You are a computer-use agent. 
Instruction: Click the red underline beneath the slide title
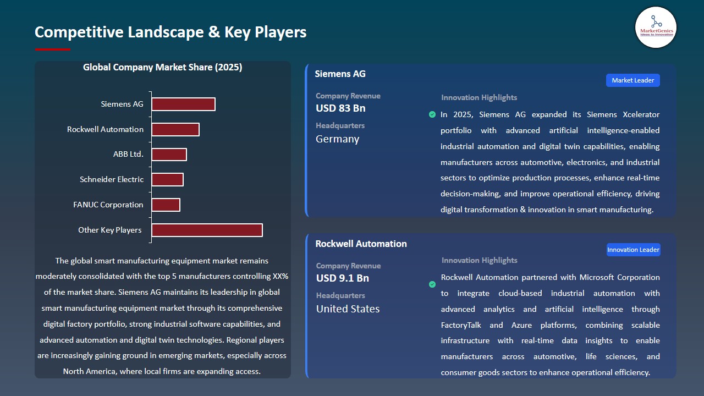click(x=52, y=48)
